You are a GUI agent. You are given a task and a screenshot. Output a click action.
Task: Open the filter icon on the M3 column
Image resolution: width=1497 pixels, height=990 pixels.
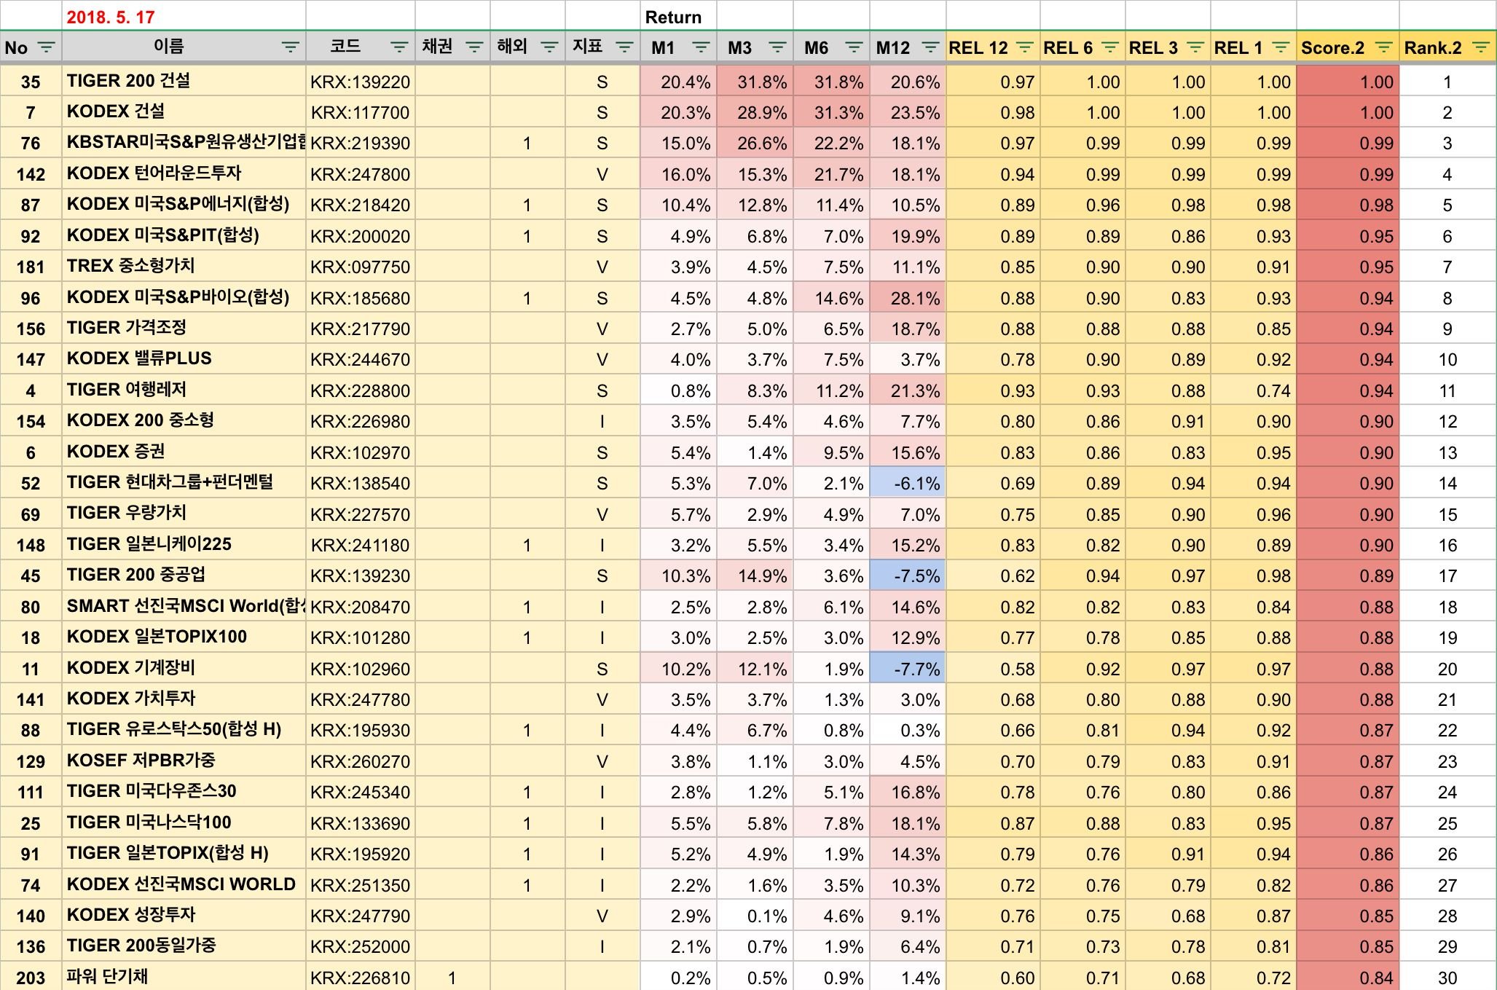point(777,48)
